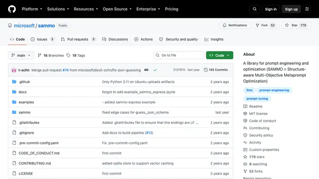Open the 52 forks link in About

click(x=256, y=171)
